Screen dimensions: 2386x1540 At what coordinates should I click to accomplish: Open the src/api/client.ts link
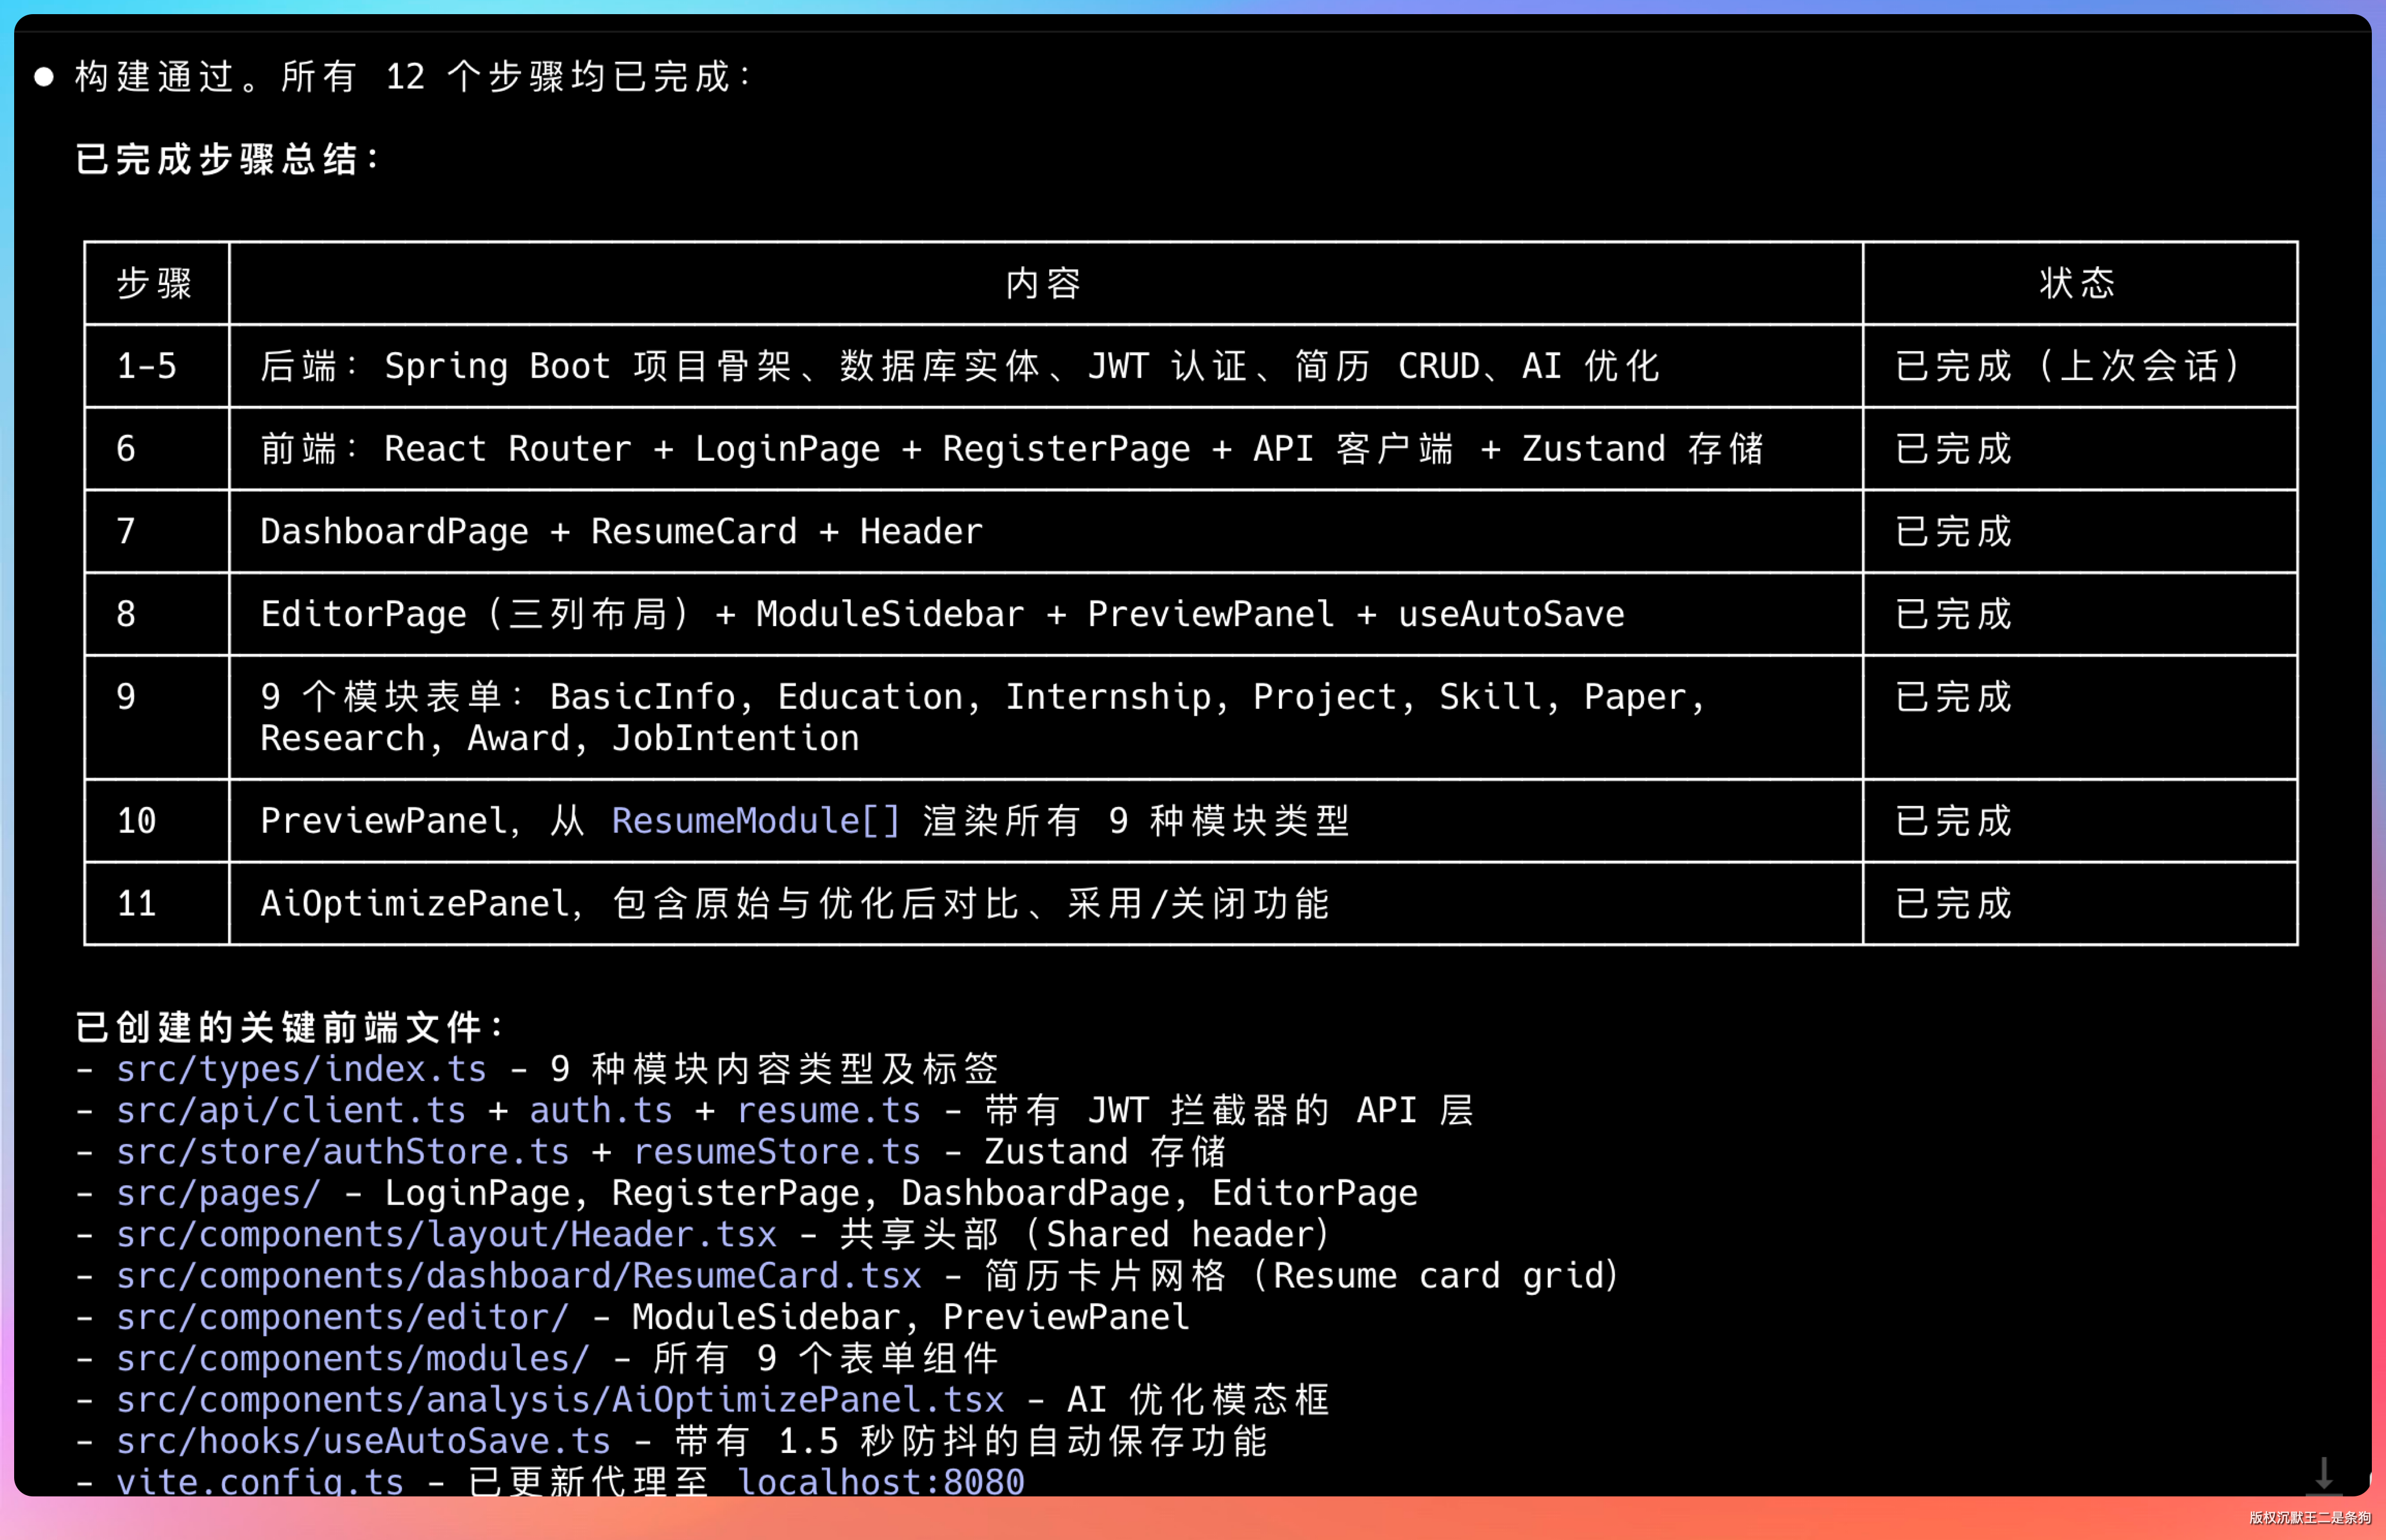(291, 1110)
